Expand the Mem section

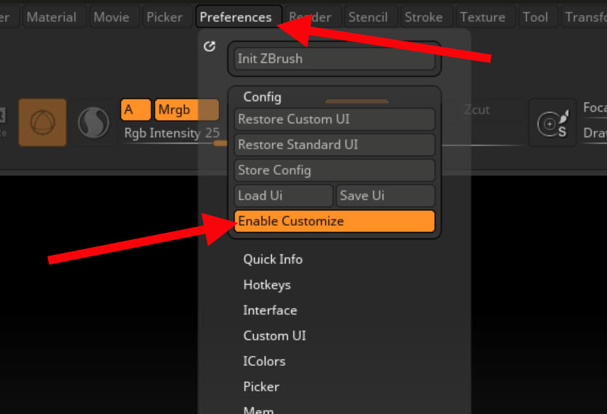click(x=259, y=410)
